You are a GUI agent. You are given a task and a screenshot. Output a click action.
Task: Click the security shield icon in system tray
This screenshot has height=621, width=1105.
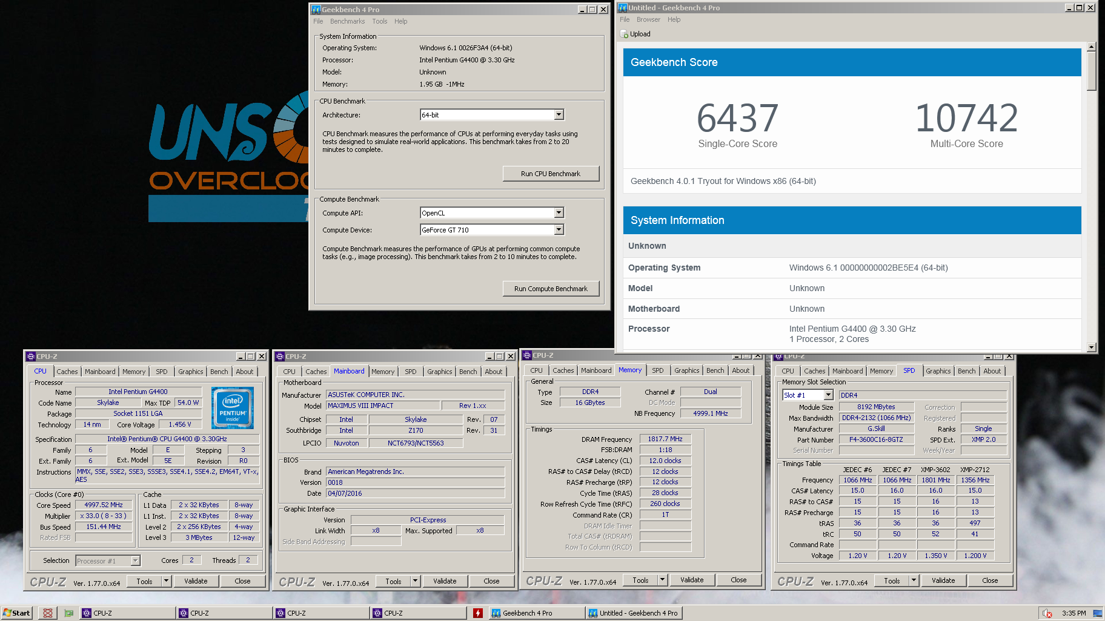click(1047, 613)
